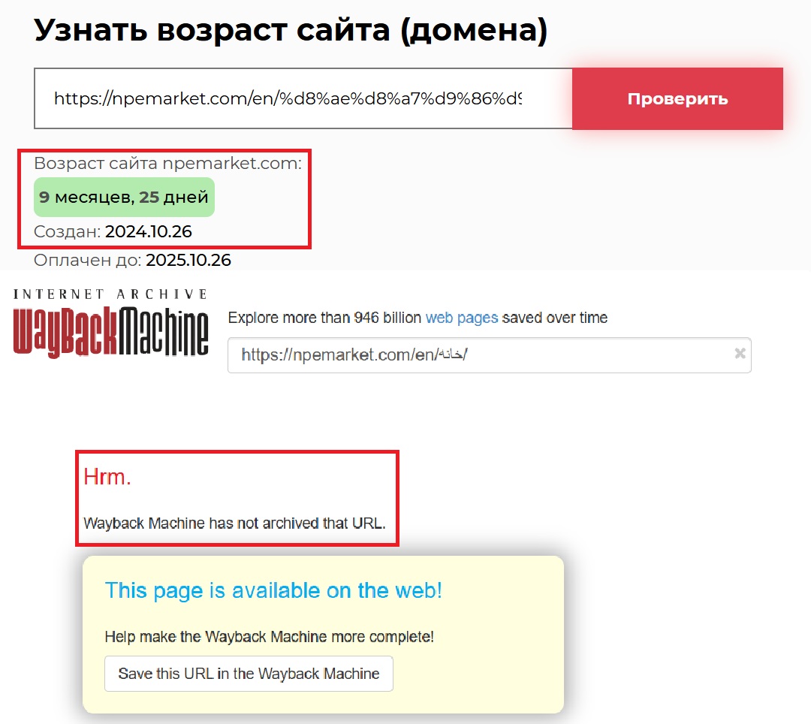Click «Wayback Machine has not archived that URL» message
This screenshot has height=724, width=811.
click(x=237, y=523)
